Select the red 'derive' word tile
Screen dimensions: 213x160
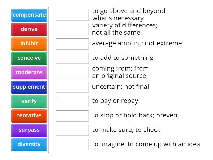pos(29,29)
